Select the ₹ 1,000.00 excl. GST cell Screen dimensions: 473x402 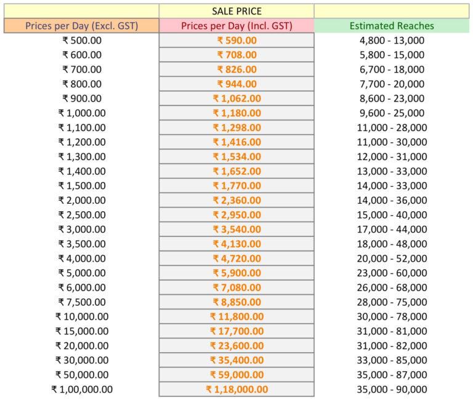[81, 113]
